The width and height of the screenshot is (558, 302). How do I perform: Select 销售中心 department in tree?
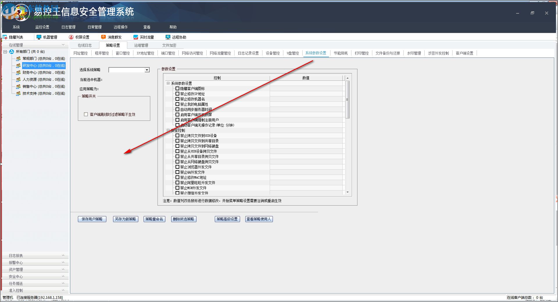coord(44,87)
